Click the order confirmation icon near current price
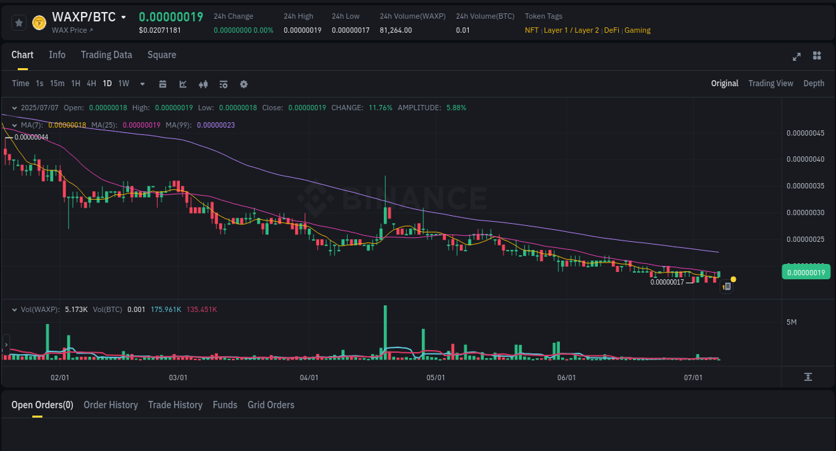Image resolution: width=836 pixels, height=451 pixels. [x=727, y=286]
